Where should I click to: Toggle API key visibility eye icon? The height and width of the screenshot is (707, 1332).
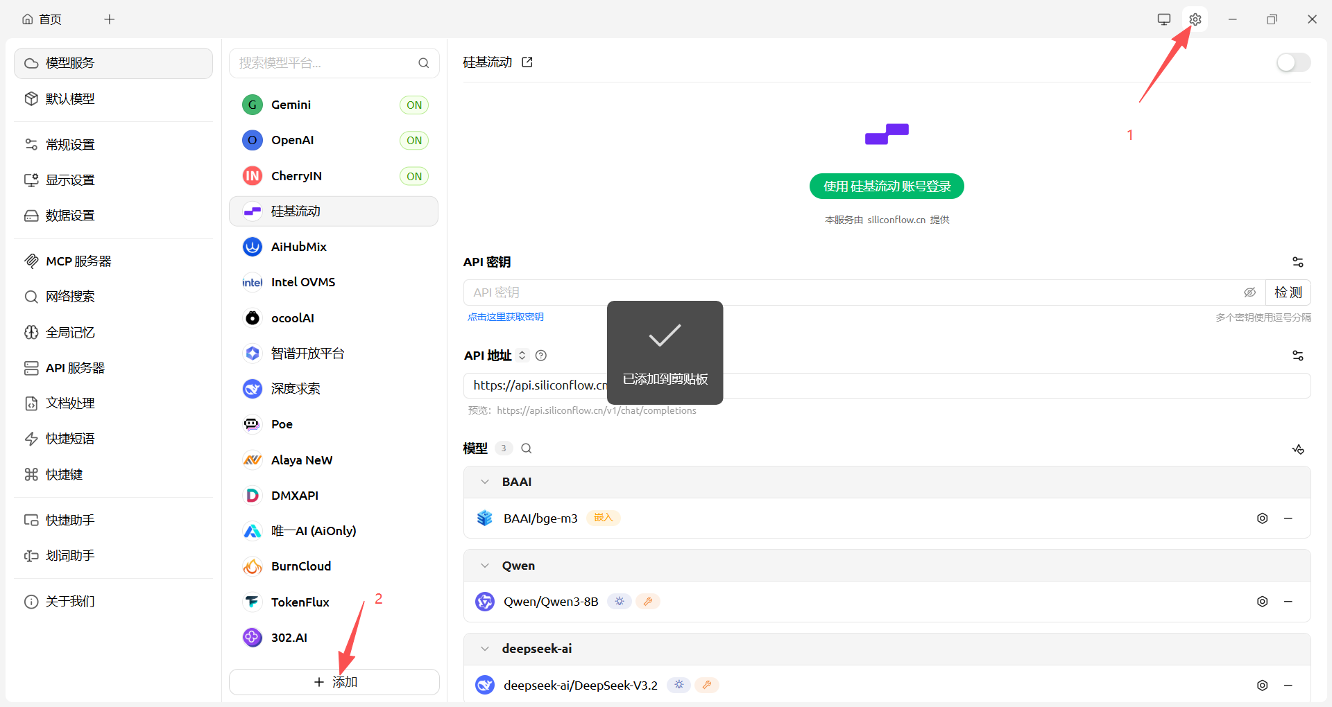click(1249, 293)
